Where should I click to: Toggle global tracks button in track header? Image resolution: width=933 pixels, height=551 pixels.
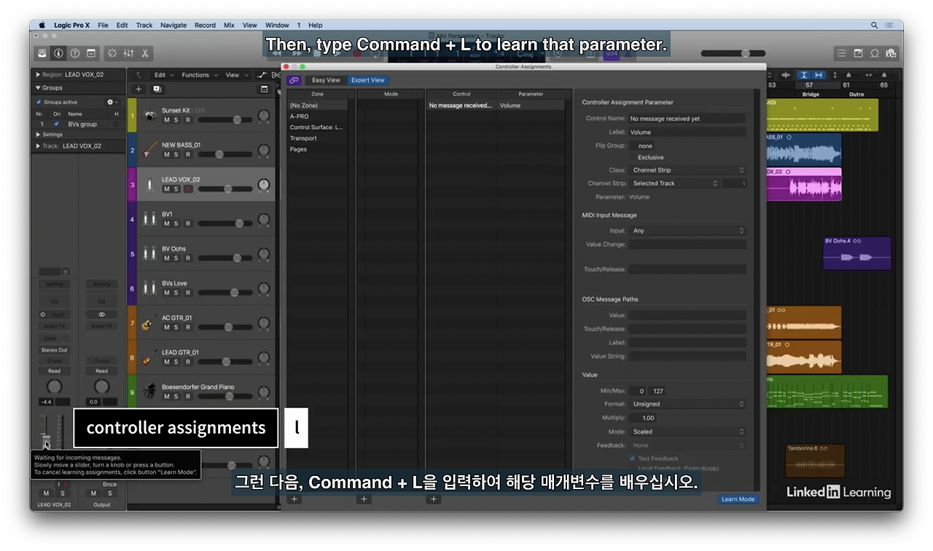point(265,89)
